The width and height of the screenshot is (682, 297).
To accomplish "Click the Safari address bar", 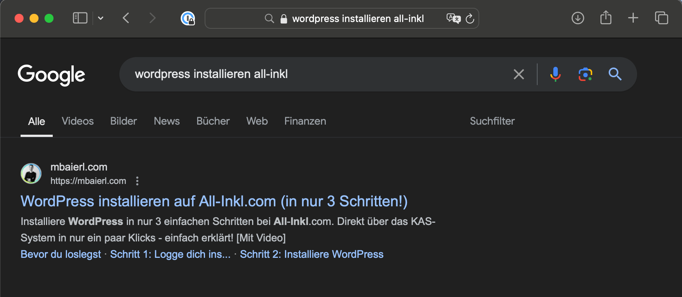I will click(x=342, y=18).
